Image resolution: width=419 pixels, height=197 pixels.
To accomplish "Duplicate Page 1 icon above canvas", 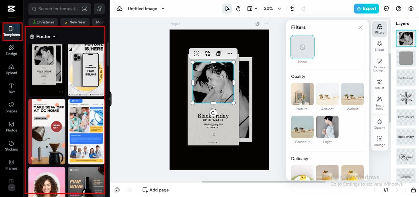I will coord(257,24).
